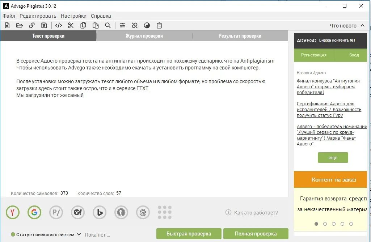Click the broken link toolbar icon
The width and height of the screenshot is (371, 242).
click(x=135, y=25)
